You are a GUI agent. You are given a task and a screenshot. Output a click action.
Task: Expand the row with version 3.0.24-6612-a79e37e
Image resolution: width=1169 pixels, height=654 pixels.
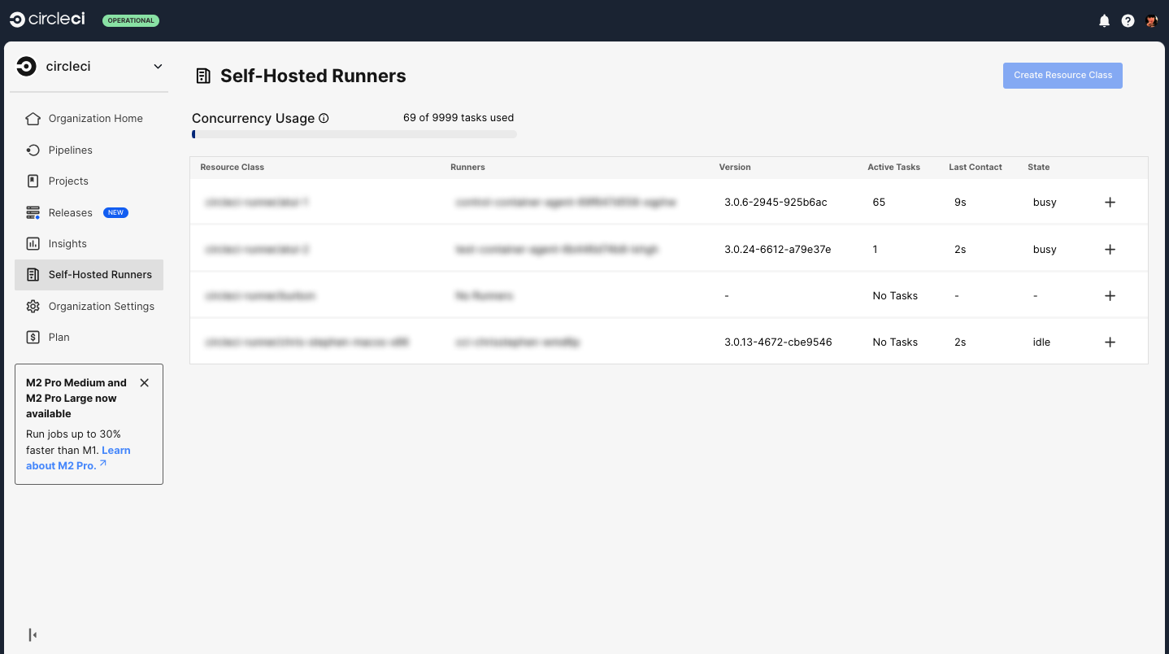(x=1110, y=249)
